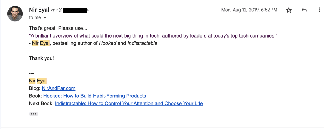The width and height of the screenshot is (331, 129).
Task: Click italic "Hooked" in the attribution line
Action: [107, 43]
